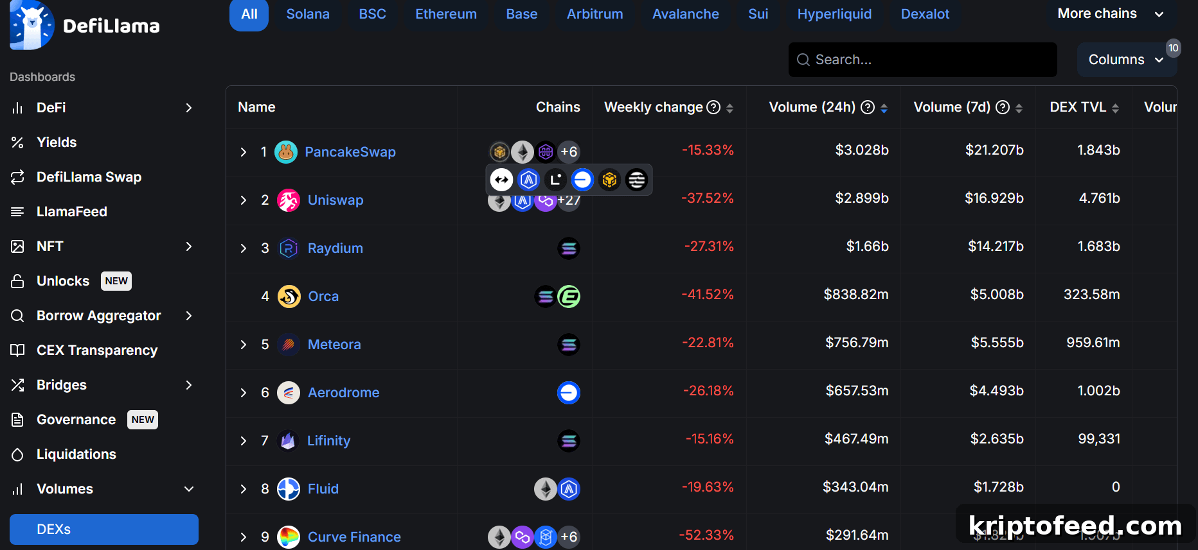Expand the DeFi sidebar menu arrow
The height and width of the screenshot is (550, 1198).
pos(189,108)
